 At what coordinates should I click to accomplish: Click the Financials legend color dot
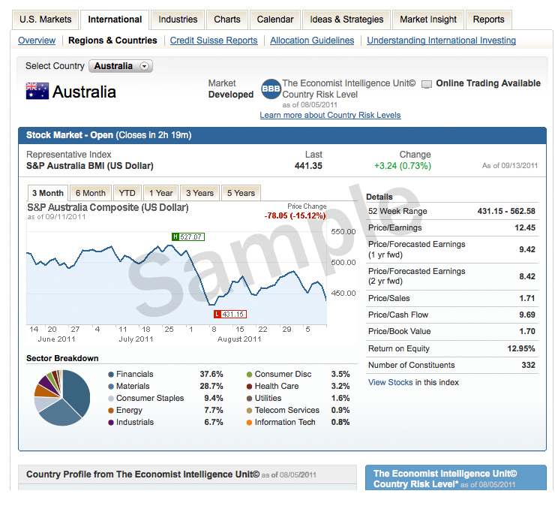tap(111, 375)
